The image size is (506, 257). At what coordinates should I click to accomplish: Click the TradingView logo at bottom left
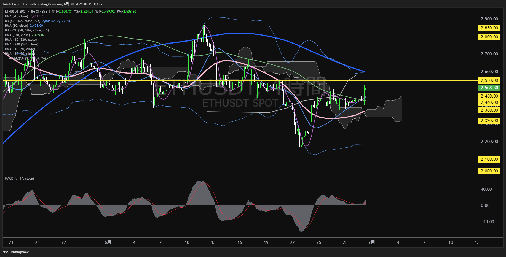point(16,252)
